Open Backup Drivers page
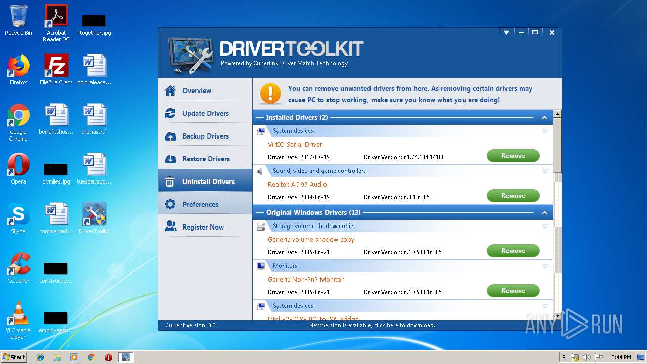 click(205, 136)
